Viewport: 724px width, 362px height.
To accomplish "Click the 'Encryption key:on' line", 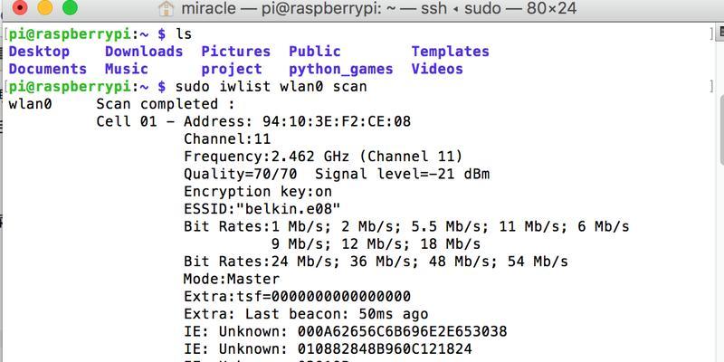I will point(257,191).
